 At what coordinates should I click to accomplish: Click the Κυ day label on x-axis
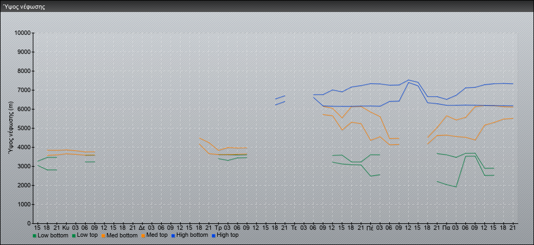point(66,227)
